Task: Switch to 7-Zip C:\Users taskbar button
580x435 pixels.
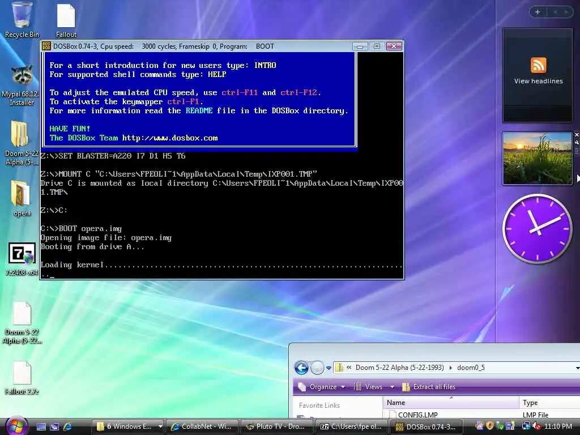Action: 351,427
